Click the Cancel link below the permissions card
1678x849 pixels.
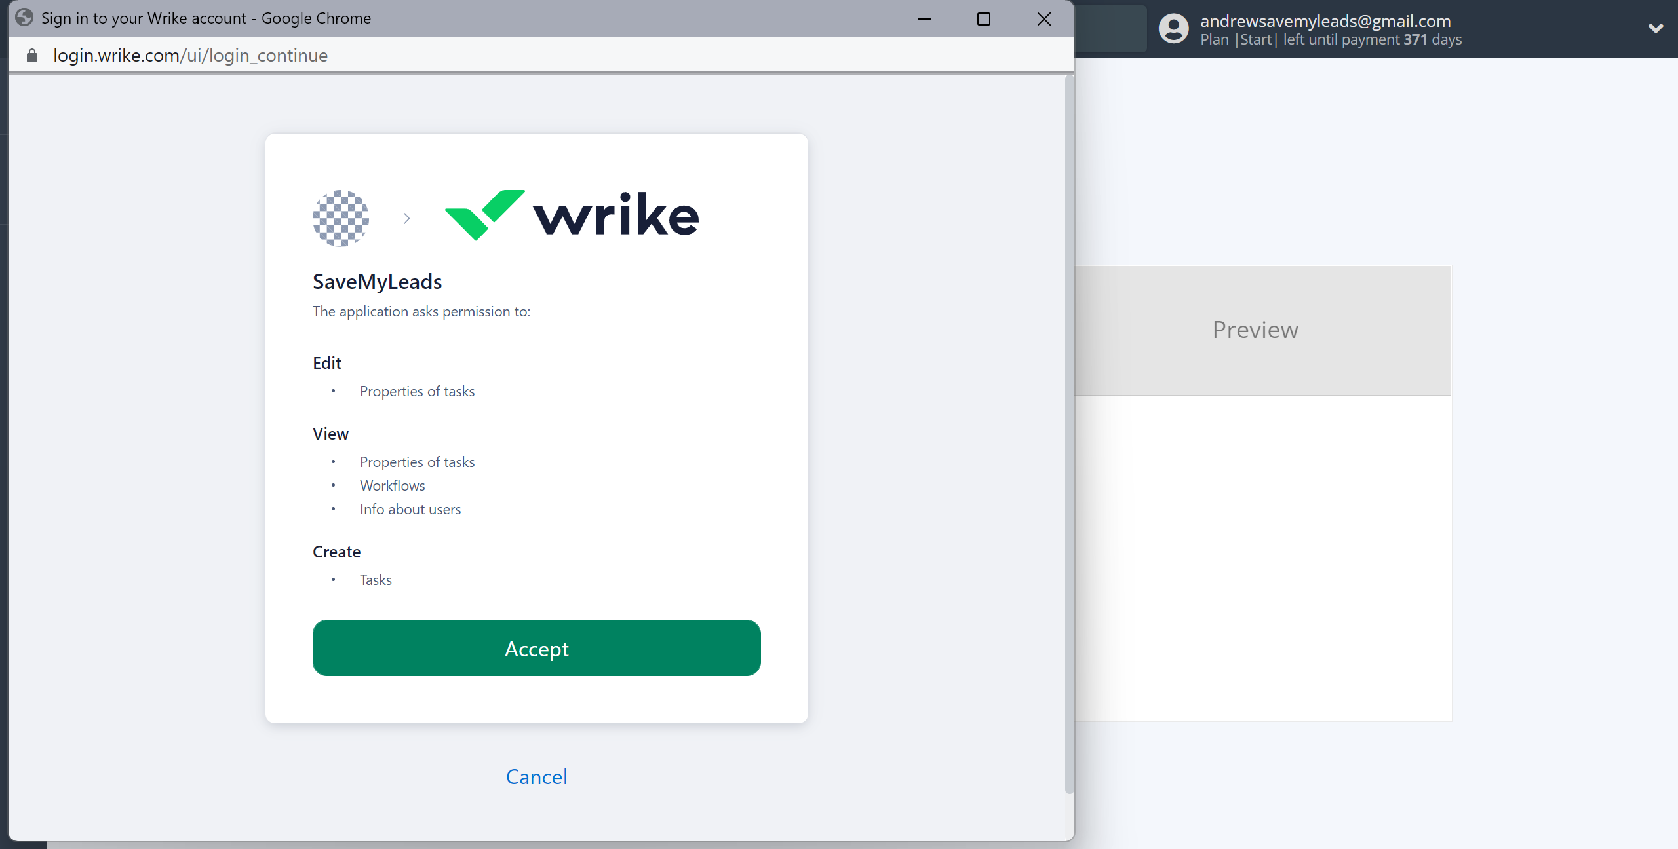(x=536, y=776)
